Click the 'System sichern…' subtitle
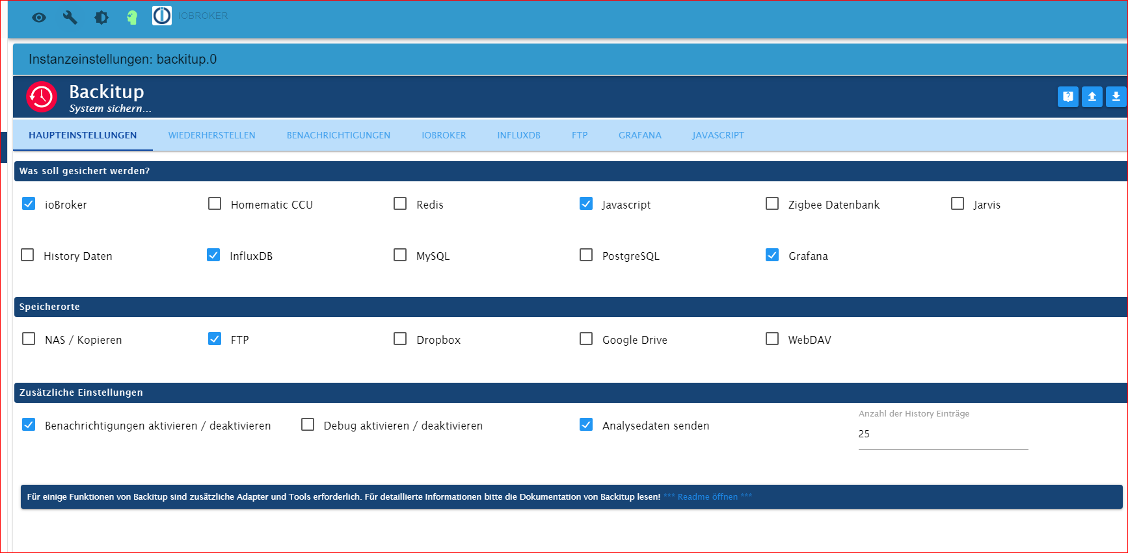Image resolution: width=1128 pixels, height=553 pixels. pyautogui.click(x=111, y=109)
